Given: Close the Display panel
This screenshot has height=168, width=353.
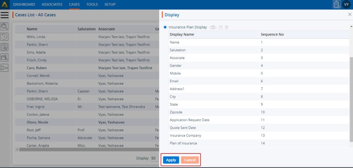Looking at the screenshot, I should click(x=350, y=15).
